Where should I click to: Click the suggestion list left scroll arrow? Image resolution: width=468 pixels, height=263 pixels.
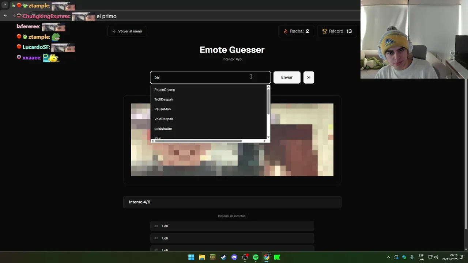[152, 141]
